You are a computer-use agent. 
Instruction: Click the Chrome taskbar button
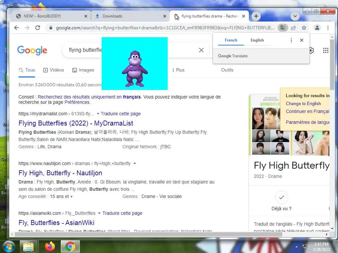pyautogui.click(x=70, y=246)
